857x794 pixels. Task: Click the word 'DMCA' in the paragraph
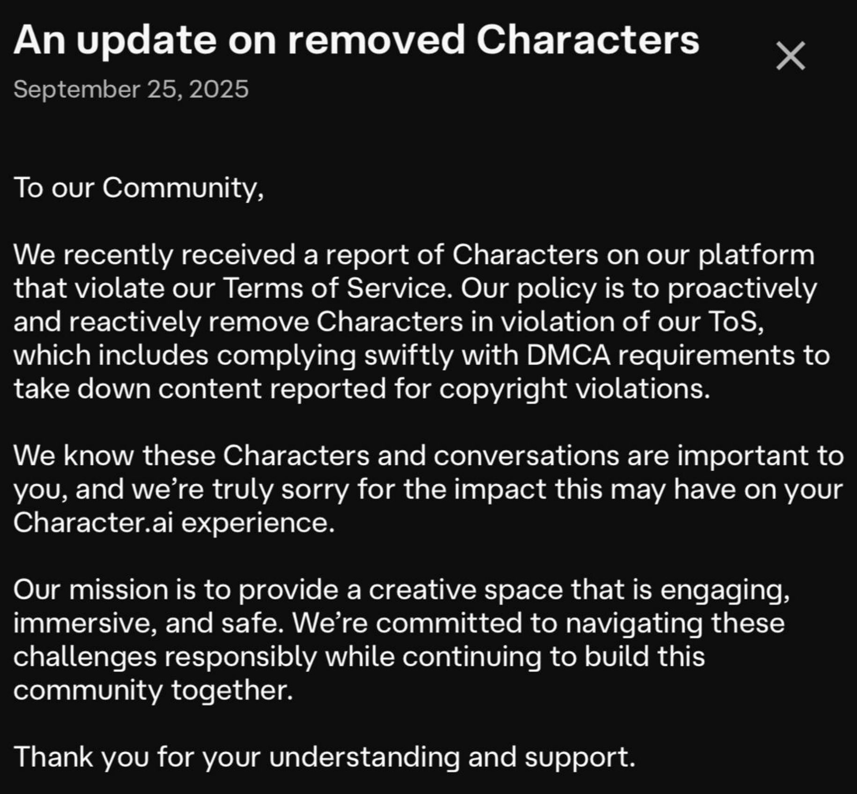[568, 355]
